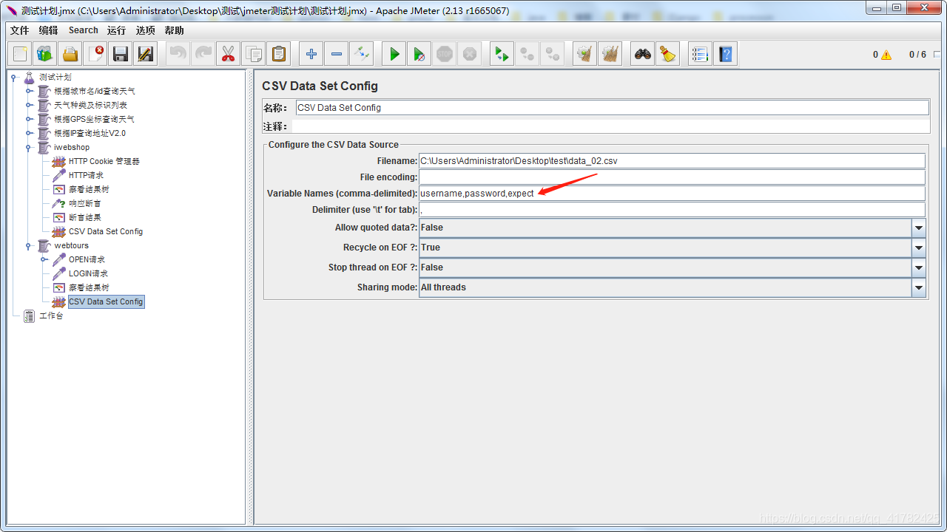
Task: Start the test with the green play icon
Action: (394, 54)
